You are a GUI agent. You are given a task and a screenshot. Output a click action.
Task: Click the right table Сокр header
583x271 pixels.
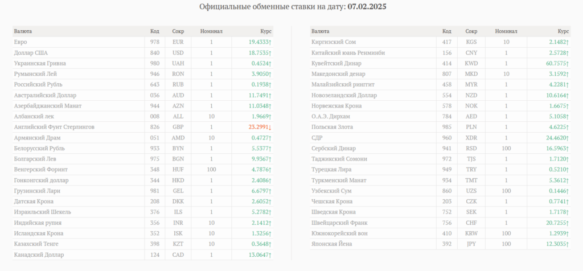(471, 31)
